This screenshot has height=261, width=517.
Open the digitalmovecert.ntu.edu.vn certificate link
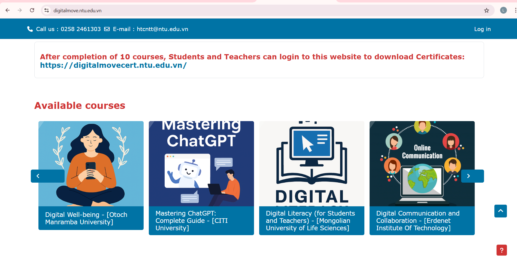[x=113, y=65]
